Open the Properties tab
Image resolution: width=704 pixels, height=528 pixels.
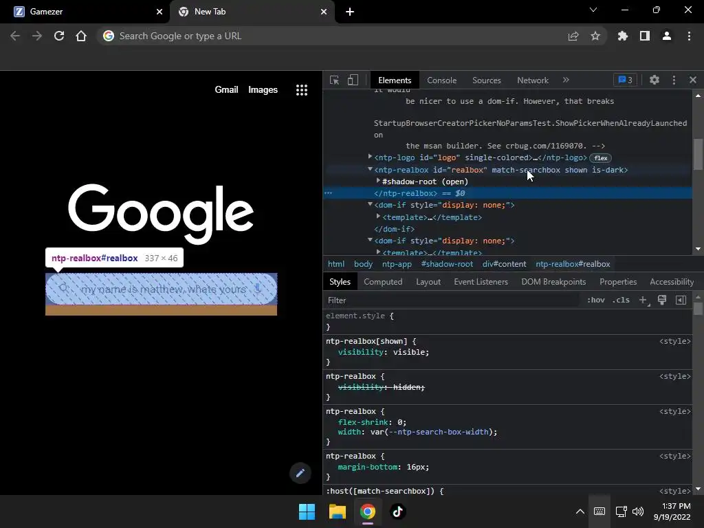(618, 281)
